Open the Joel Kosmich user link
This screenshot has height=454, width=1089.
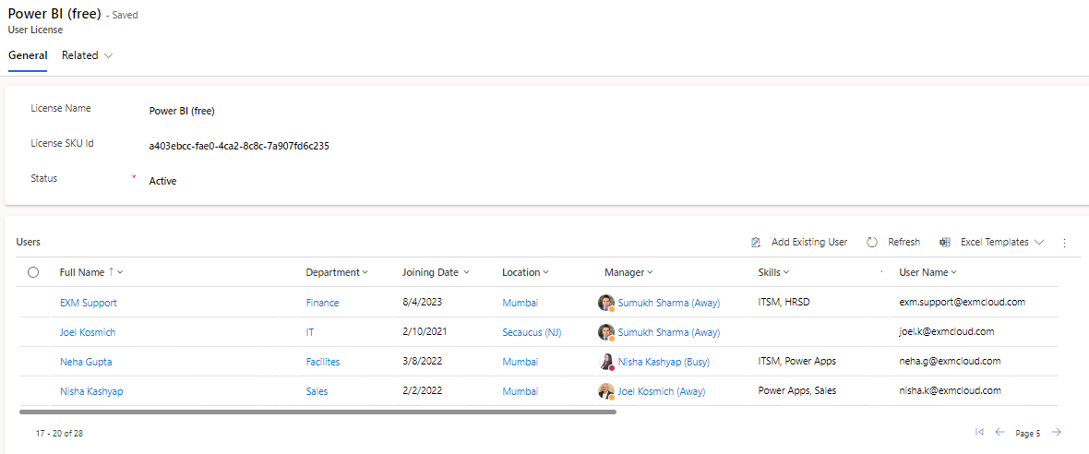88,332
